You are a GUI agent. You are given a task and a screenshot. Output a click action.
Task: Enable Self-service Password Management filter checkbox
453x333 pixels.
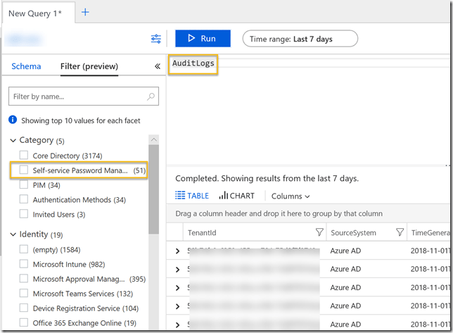(24, 170)
